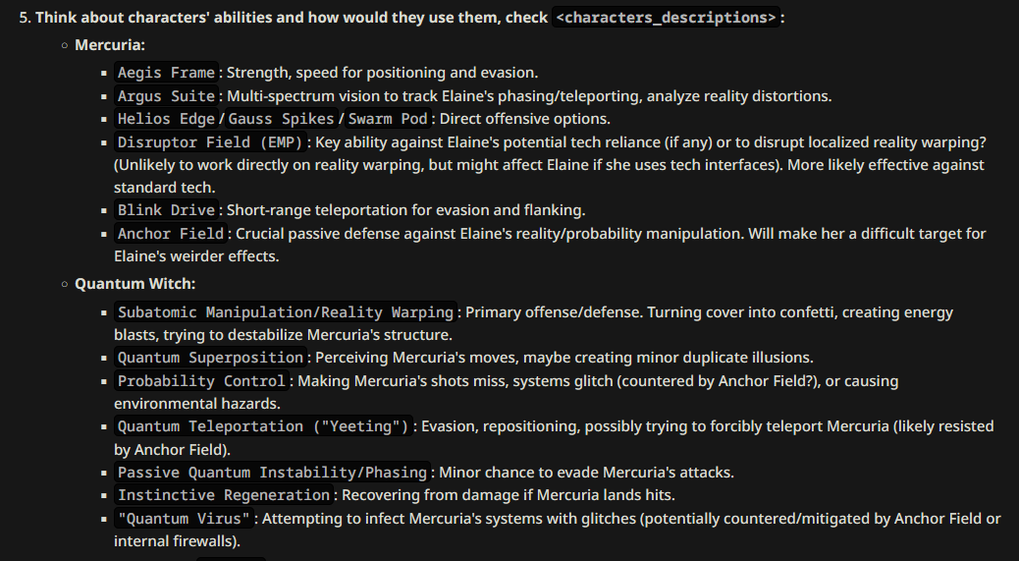Select the Swarm Pod code label
Screen dimensions: 1019x561
click(x=388, y=119)
